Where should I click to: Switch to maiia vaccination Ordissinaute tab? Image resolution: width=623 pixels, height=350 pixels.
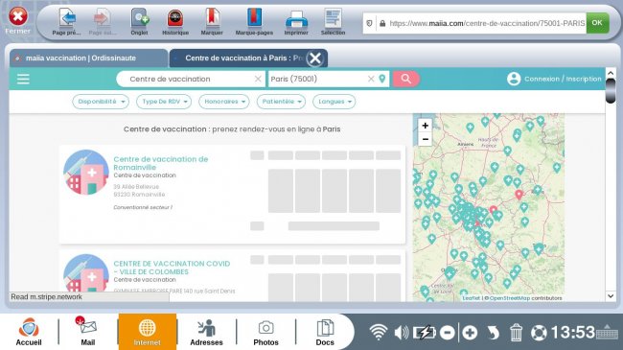pos(88,58)
